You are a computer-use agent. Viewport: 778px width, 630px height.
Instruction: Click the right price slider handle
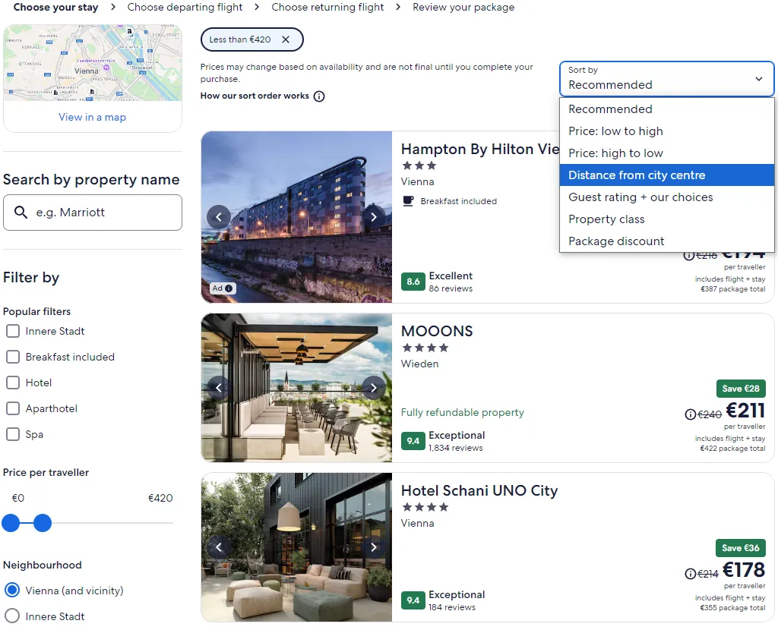coord(43,523)
